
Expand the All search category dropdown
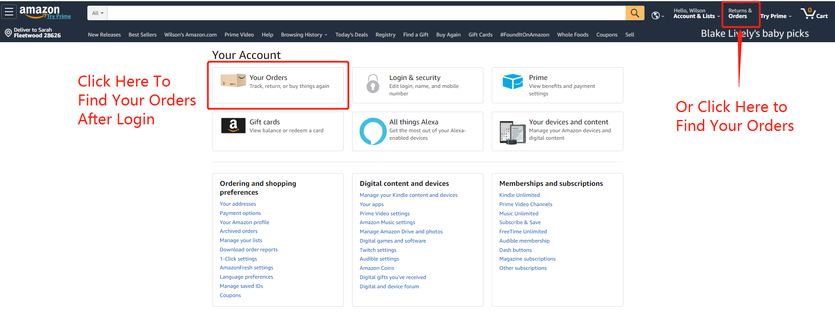pos(97,13)
